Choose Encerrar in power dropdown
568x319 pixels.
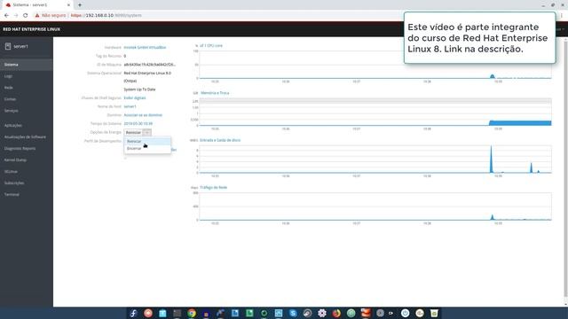(x=147, y=149)
